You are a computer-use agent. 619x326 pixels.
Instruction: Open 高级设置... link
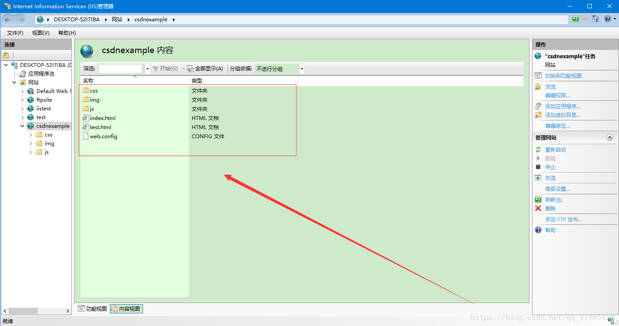point(557,189)
